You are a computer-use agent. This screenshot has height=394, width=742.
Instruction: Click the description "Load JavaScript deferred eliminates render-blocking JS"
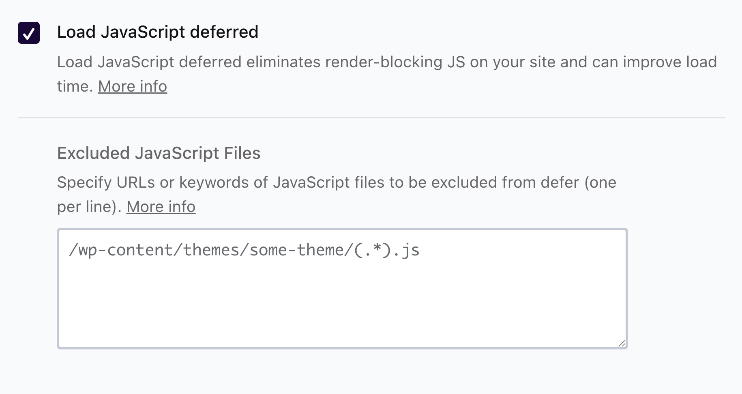[x=261, y=62]
